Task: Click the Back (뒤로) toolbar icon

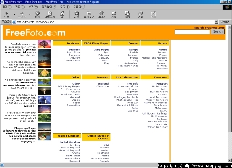Action: (x=7, y=14)
